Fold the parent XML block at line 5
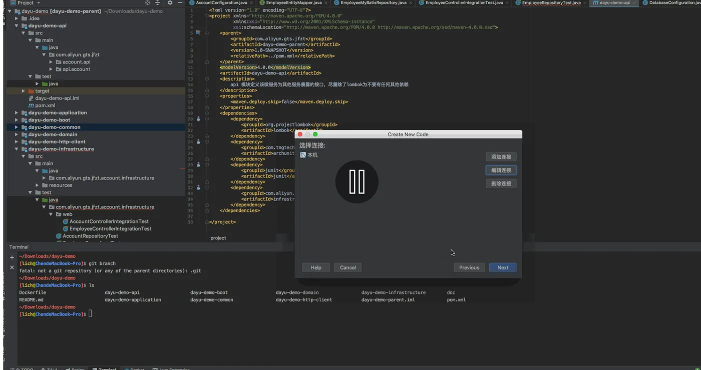The height and width of the screenshot is (370, 701). (207, 33)
